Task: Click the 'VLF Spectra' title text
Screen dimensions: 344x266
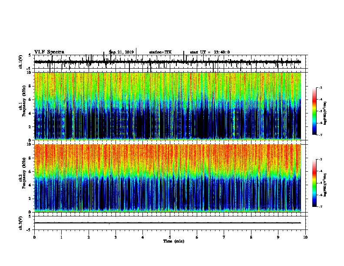Action: point(49,52)
